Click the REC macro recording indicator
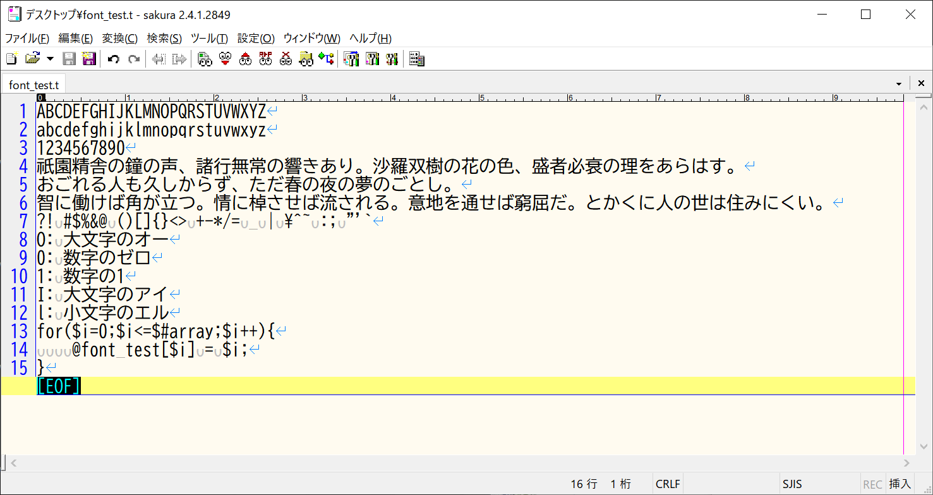Image resolution: width=933 pixels, height=495 pixels. click(872, 485)
